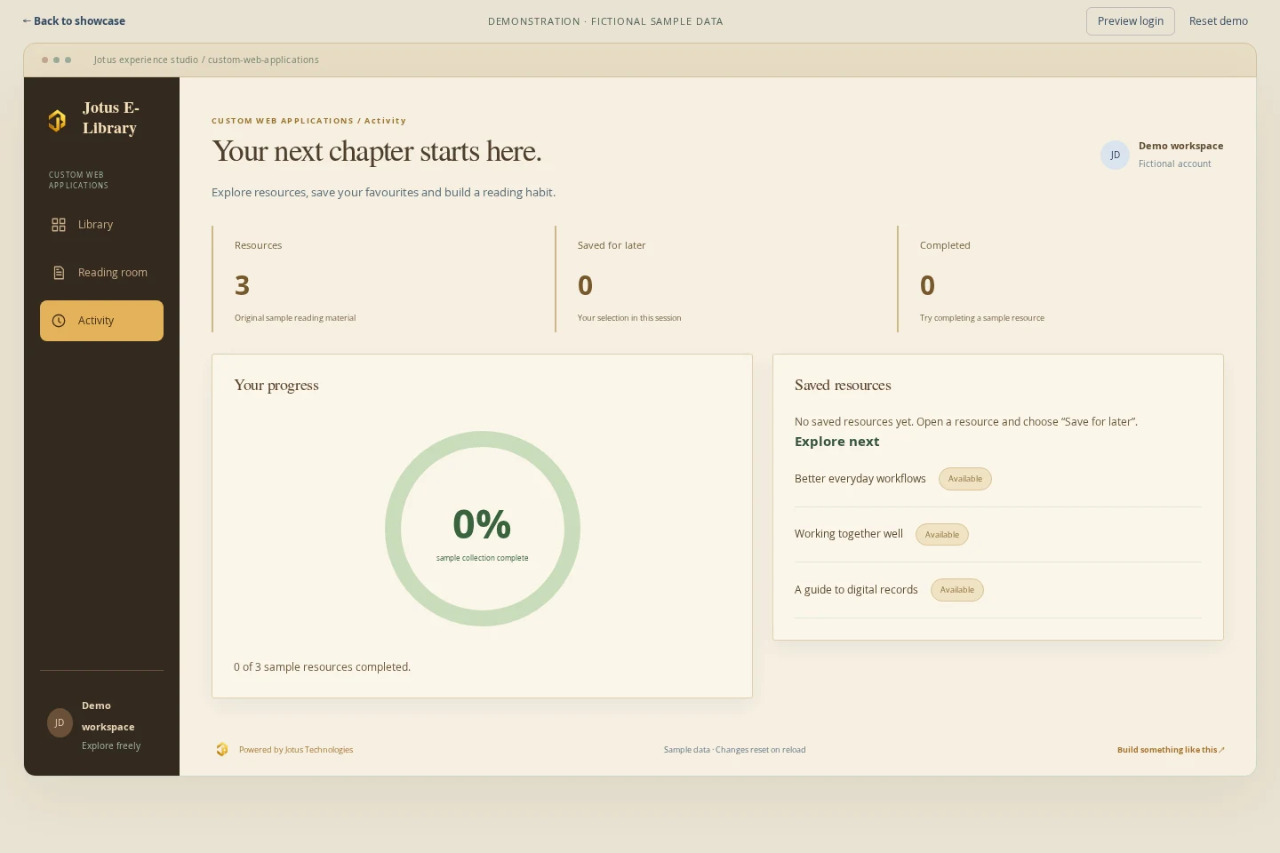Click the Saved resources heading
The height and width of the screenshot is (853, 1280).
pos(843,386)
